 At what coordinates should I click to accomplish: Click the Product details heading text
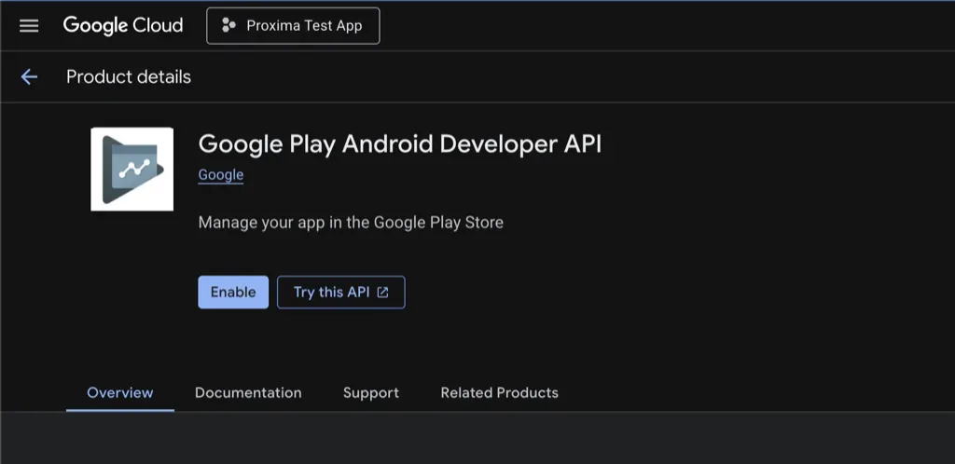point(129,76)
